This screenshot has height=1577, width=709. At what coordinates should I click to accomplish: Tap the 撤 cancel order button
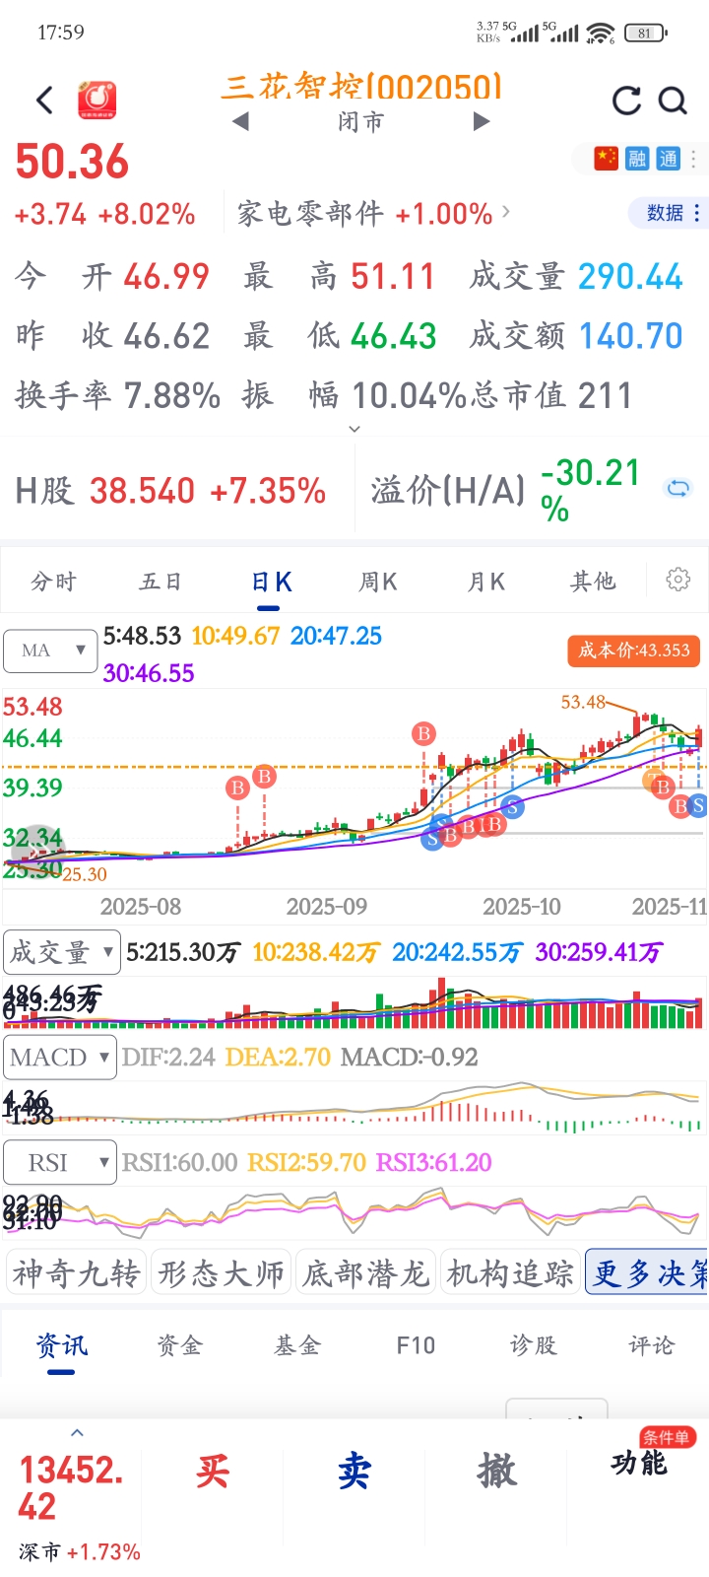pyautogui.click(x=496, y=1472)
